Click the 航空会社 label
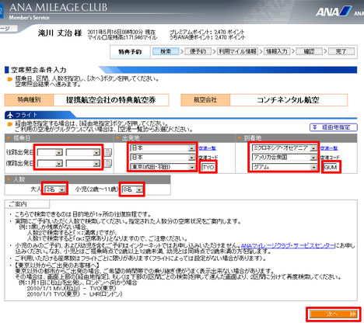364x323 pixels. 205,100
